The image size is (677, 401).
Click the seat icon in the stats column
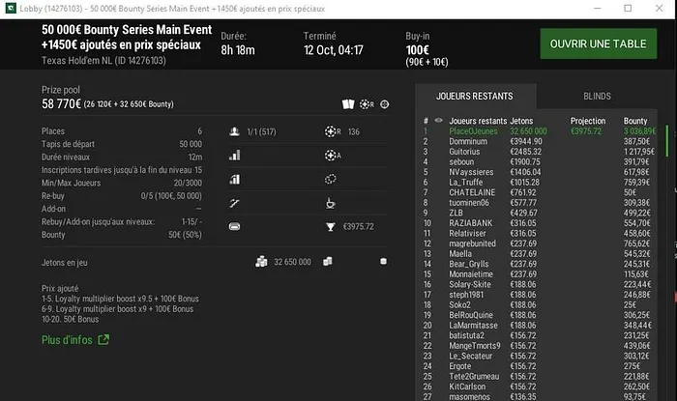331,203
